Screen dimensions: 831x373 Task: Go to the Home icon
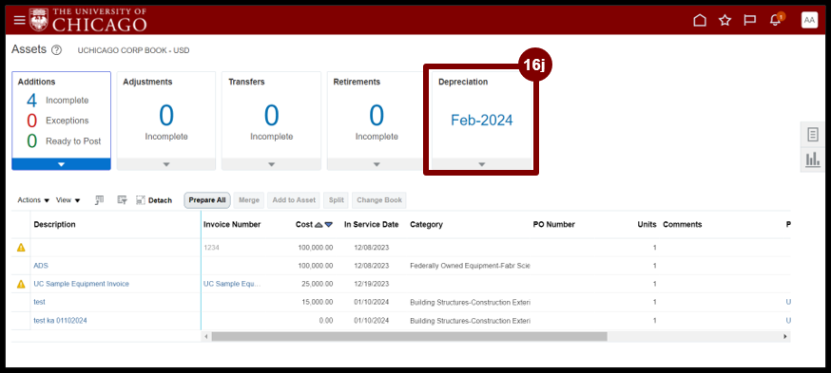[x=700, y=20]
